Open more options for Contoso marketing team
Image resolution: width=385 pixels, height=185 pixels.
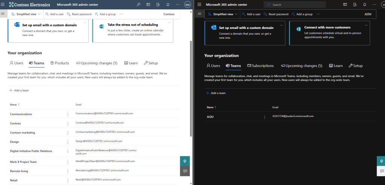coord(68,133)
